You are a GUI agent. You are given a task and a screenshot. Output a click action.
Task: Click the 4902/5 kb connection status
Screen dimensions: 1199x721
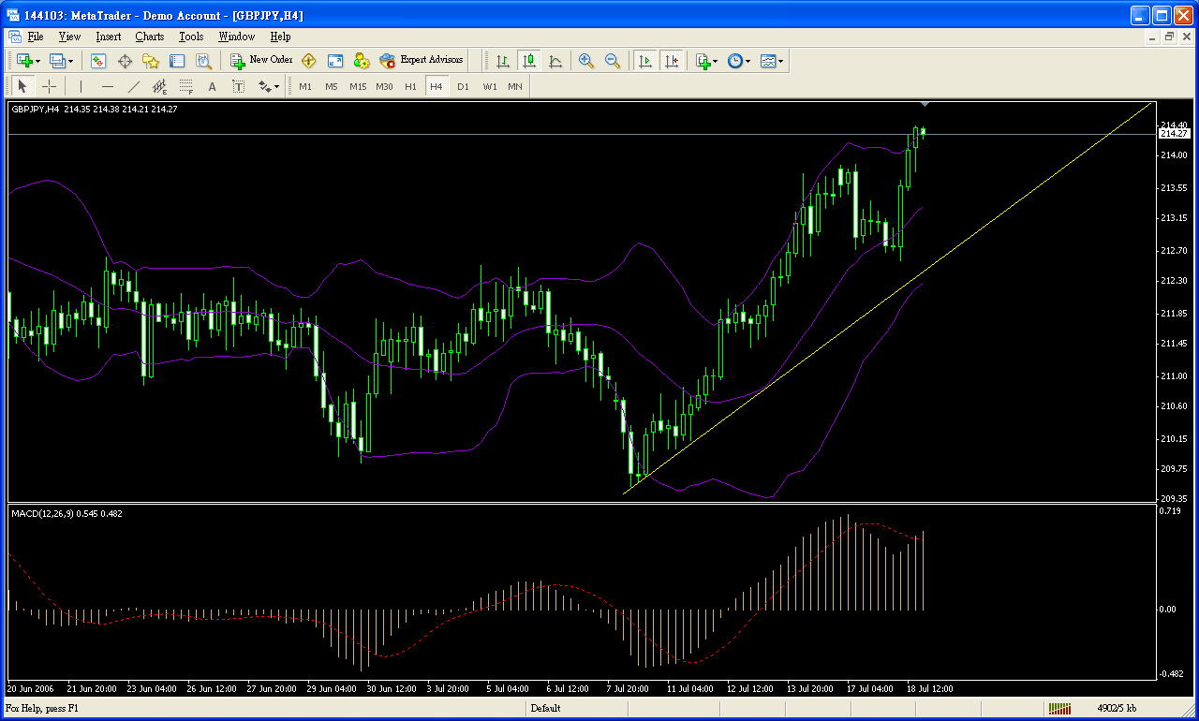tap(1117, 709)
